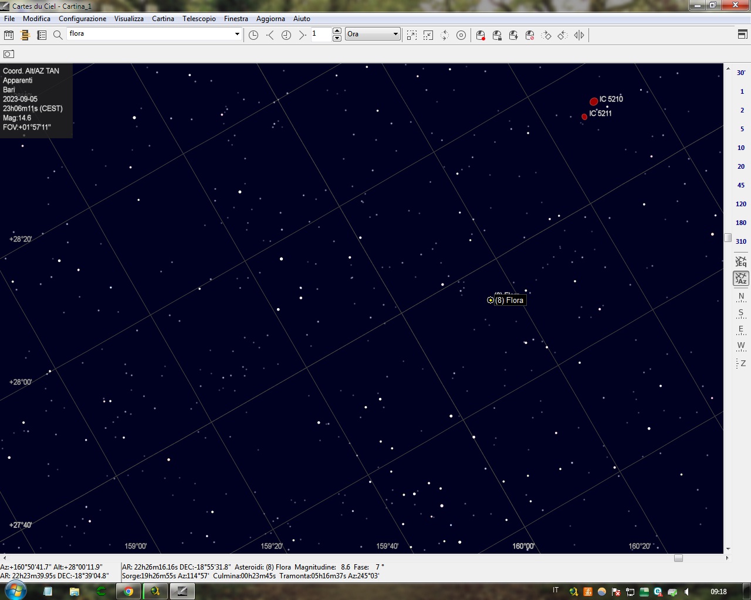
Task: Point the view toward North (N)
Action: [x=741, y=296]
